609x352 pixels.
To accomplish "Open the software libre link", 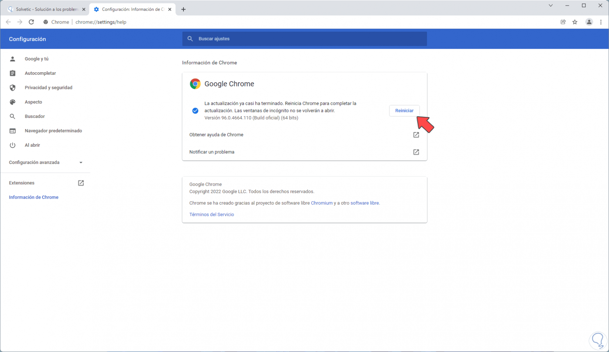I will (x=364, y=203).
